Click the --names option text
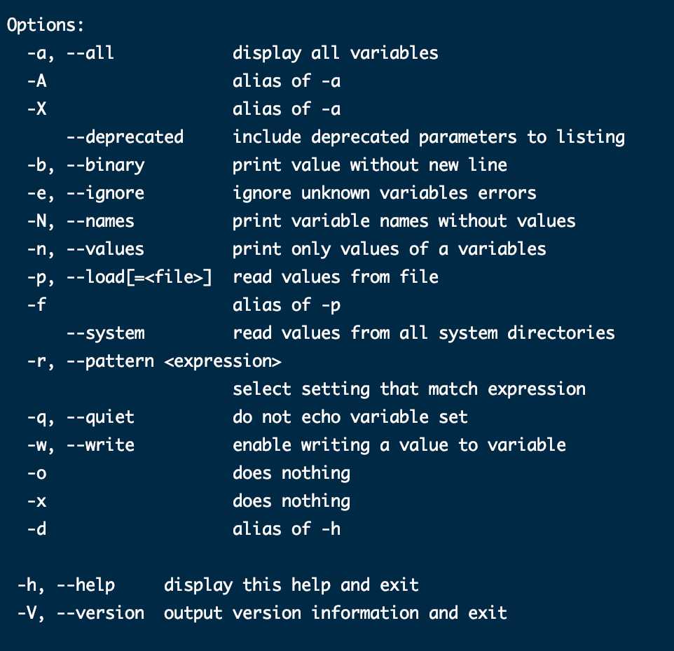 [101, 221]
